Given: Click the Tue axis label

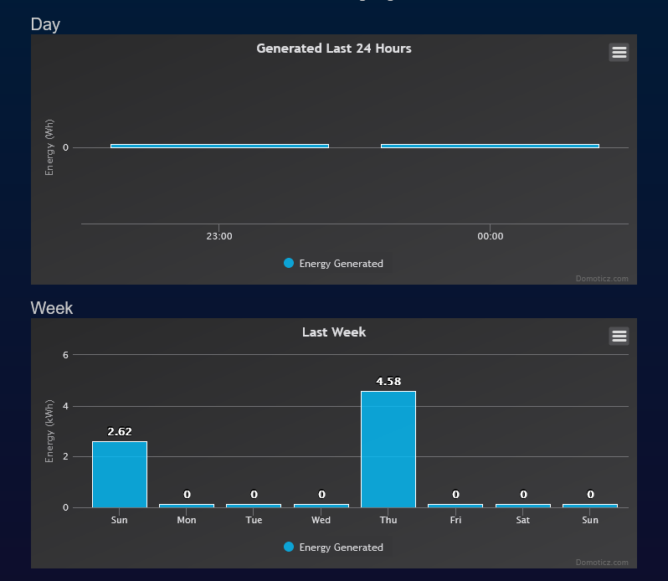Looking at the screenshot, I should click(x=254, y=520).
